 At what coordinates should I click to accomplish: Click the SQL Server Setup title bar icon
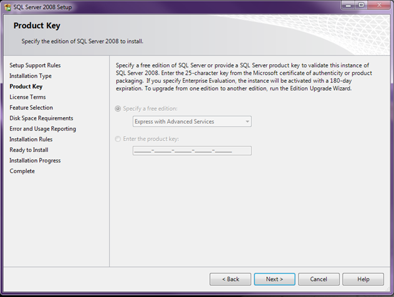point(7,7)
